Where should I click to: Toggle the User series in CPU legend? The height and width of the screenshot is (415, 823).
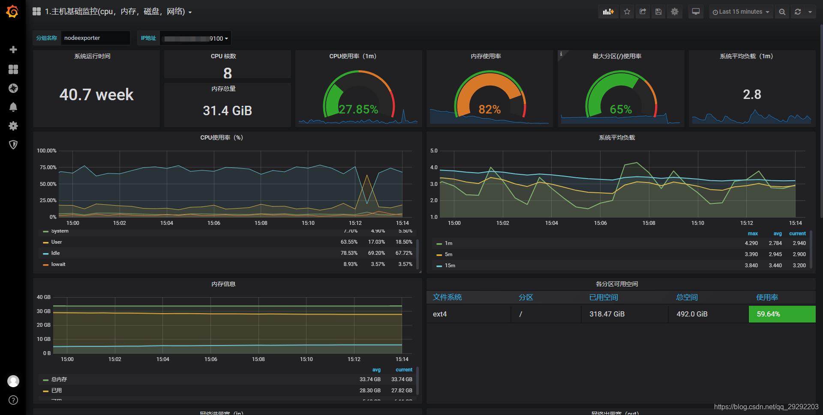coord(57,242)
